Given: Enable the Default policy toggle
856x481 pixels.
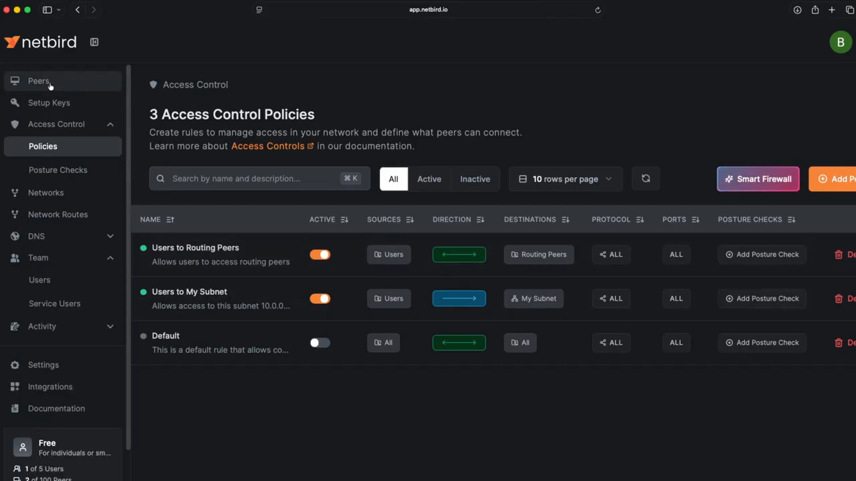Looking at the screenshot, I should click(x=320, y=342).
